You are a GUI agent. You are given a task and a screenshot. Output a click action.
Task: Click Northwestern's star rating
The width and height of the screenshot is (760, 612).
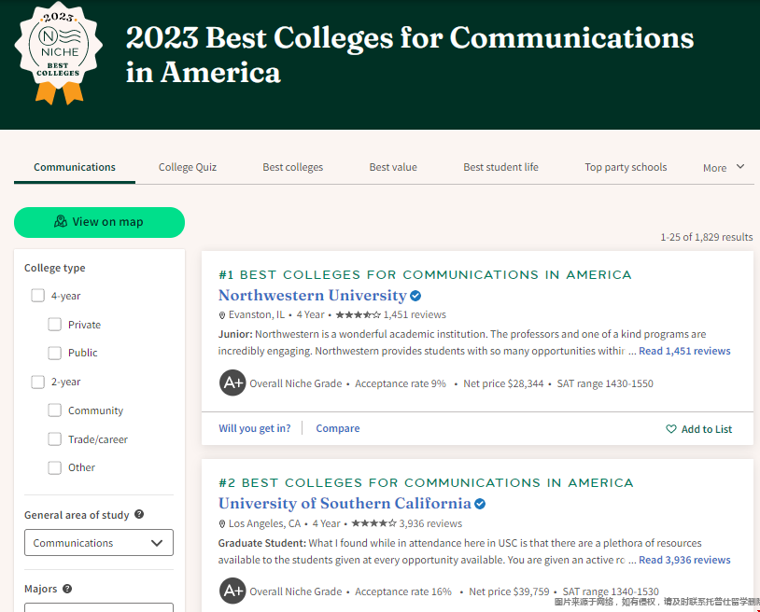pos(358,315)
